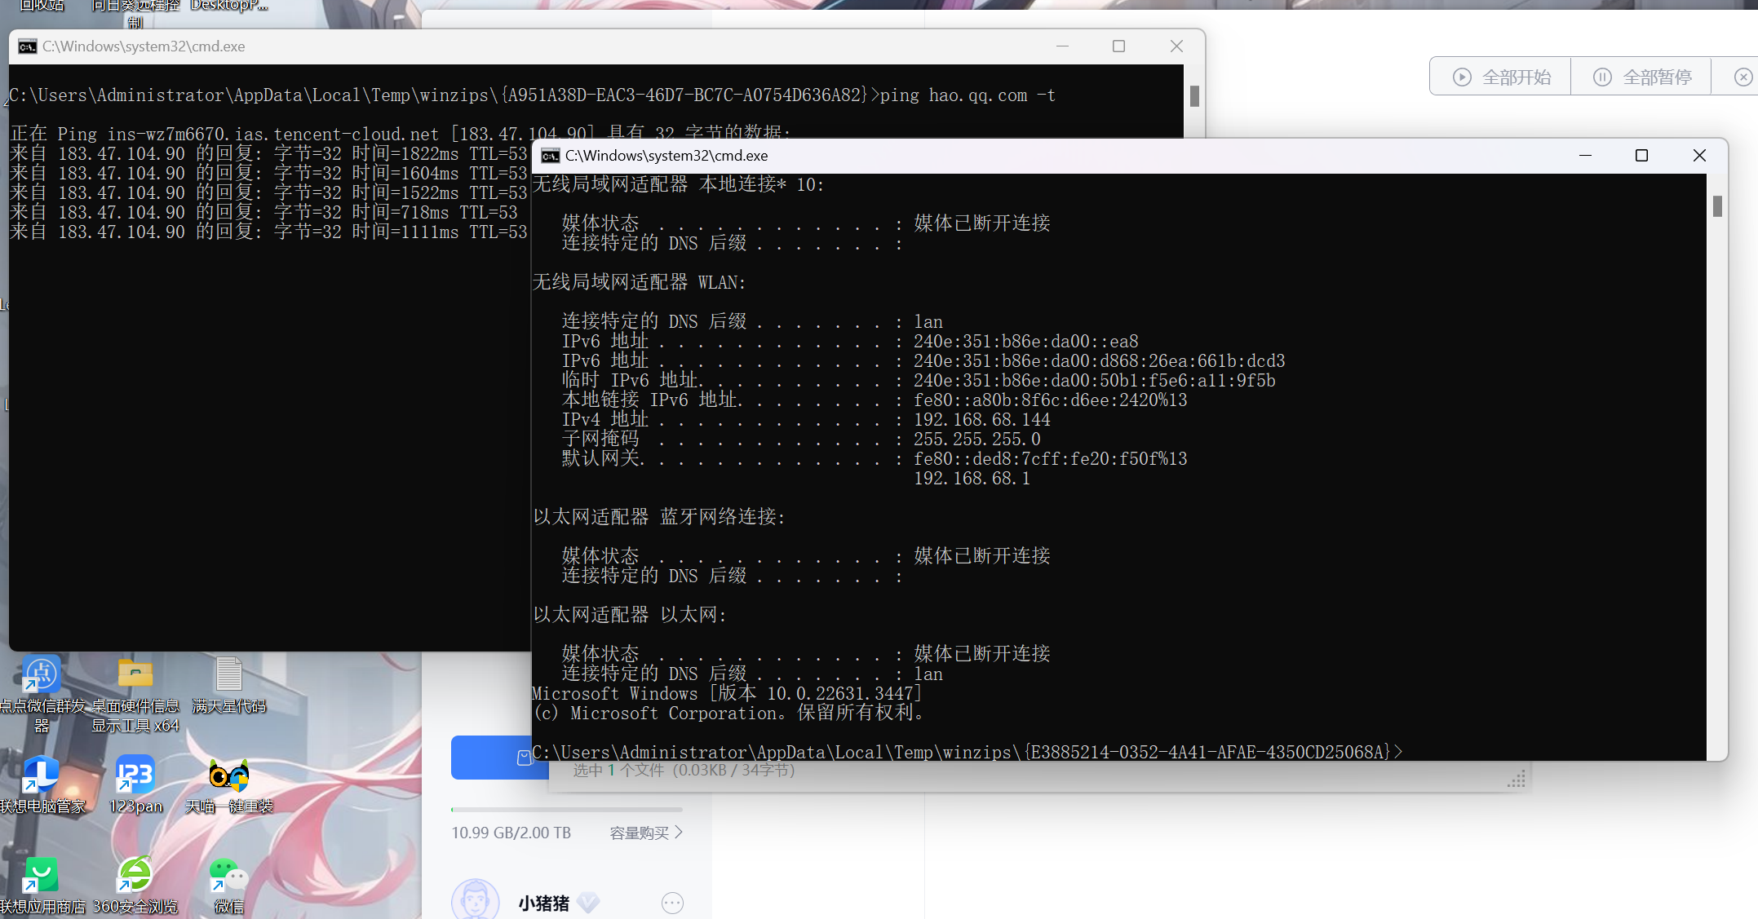Click the front cmd window scrollbar thumb
Viewport: 1758px width, 919px height.
click(x=1718, y=206)
